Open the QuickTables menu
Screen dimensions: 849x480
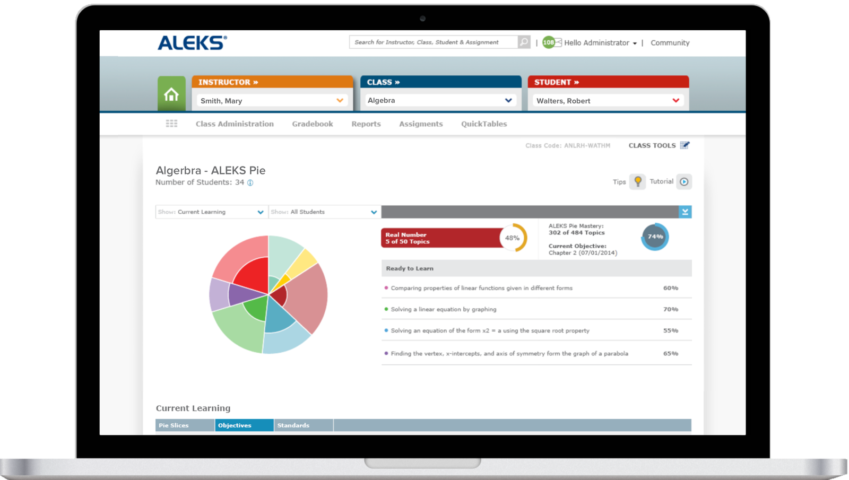click(x=484, y=124)
